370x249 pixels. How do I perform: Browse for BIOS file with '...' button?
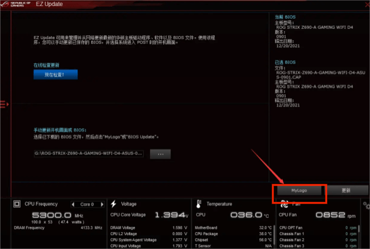[x=160, y=154]
